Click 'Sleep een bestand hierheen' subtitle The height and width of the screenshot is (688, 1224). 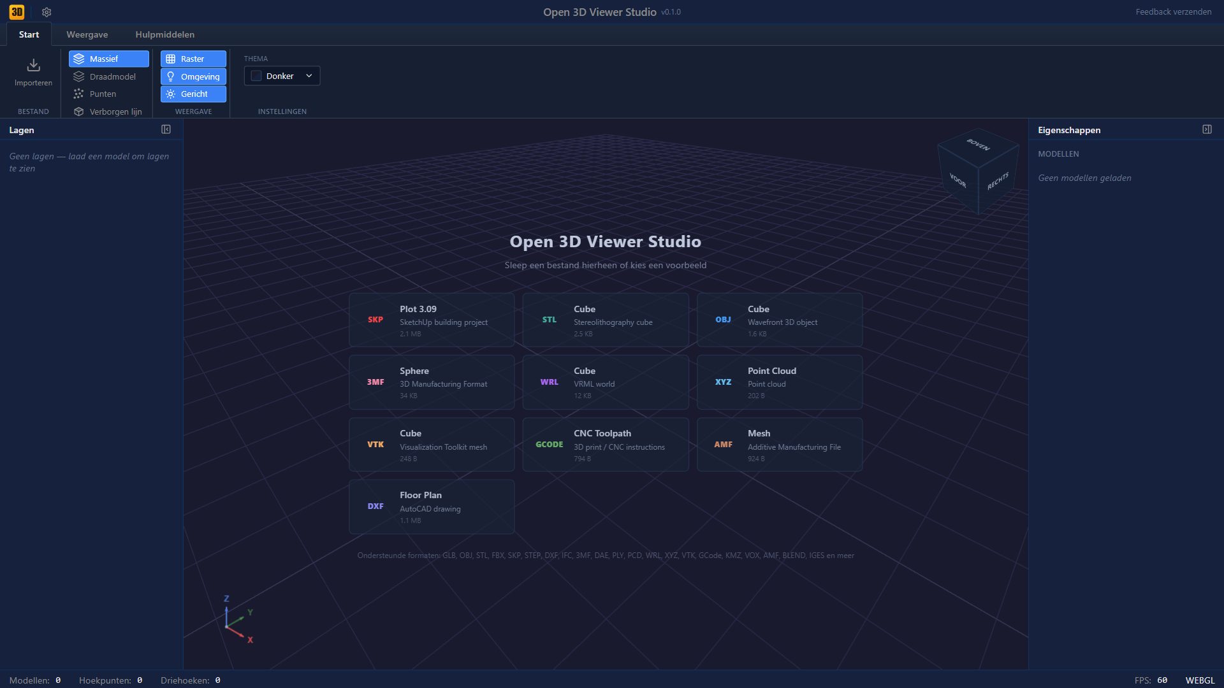(x=606, y=265)
